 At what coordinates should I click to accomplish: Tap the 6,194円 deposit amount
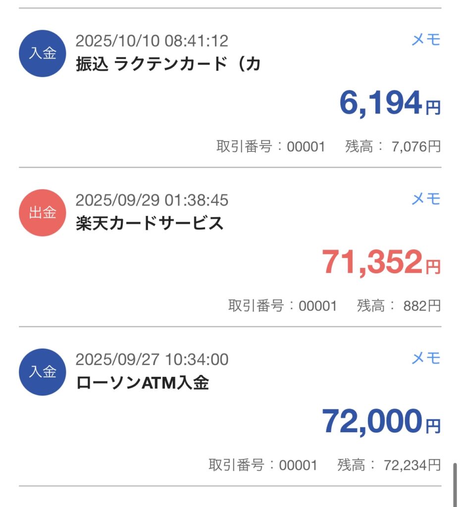(389, 103)
